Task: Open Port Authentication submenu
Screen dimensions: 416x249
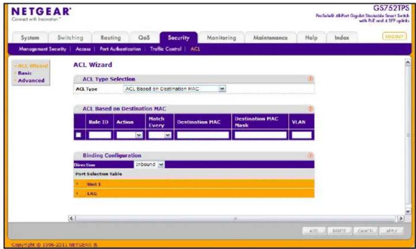Action: [120, 49]
